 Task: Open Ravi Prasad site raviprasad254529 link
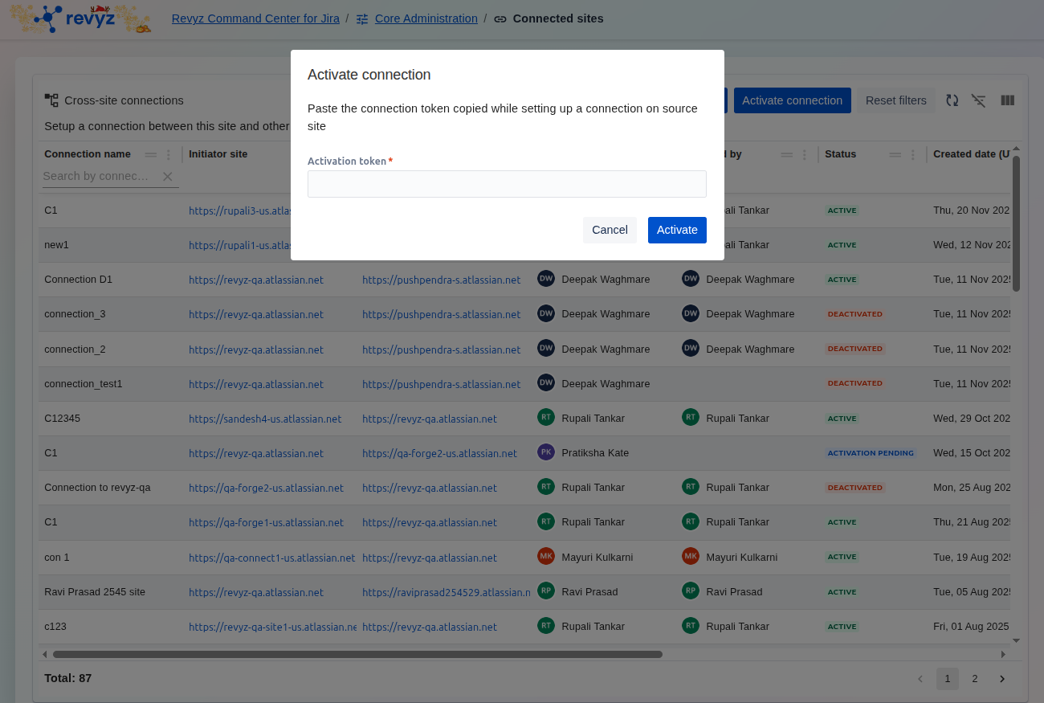click(x=446, y=592)
